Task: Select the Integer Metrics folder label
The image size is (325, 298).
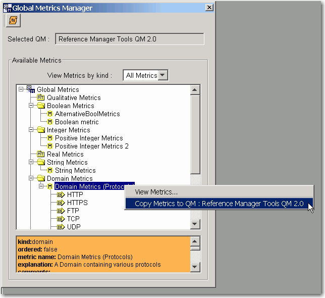Action: click(x=69, y=130)
